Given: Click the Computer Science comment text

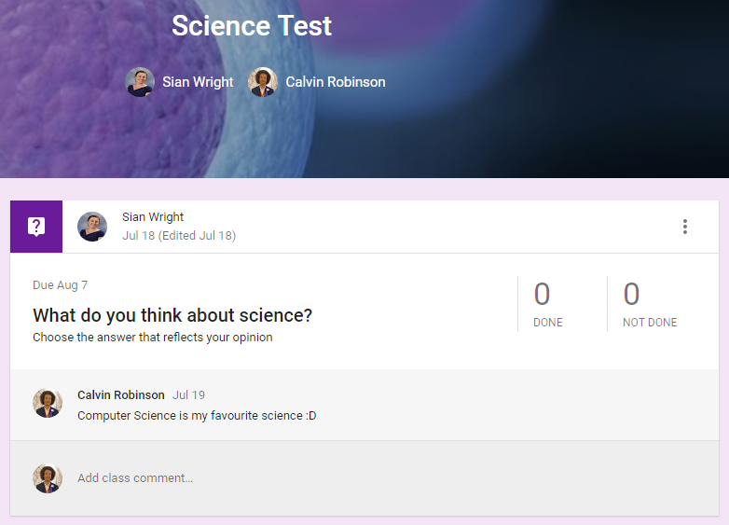Looking at the screenshot, I should tap(197, 415).
